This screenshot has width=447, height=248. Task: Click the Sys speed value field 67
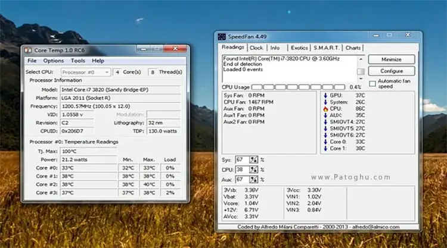click(x=243, y=160)
